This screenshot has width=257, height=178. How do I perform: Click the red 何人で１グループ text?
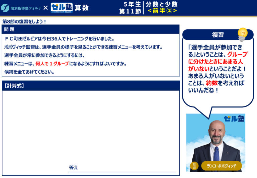tap(52, 64)
